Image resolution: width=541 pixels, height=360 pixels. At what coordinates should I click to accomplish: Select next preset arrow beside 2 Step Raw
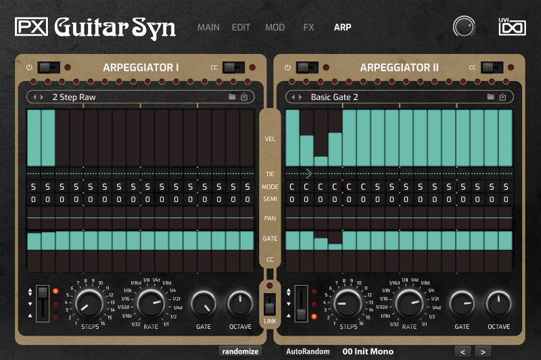[x=42, y=97]
